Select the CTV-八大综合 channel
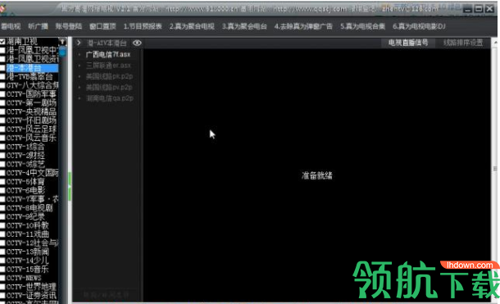The height and width of the screenshot is (304, 500). click(32, 85)
